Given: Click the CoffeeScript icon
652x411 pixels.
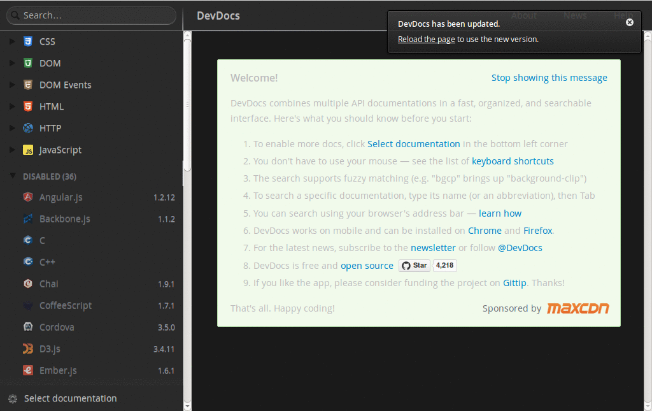Looking at the screenshot, I should click(x=28, y=305).
